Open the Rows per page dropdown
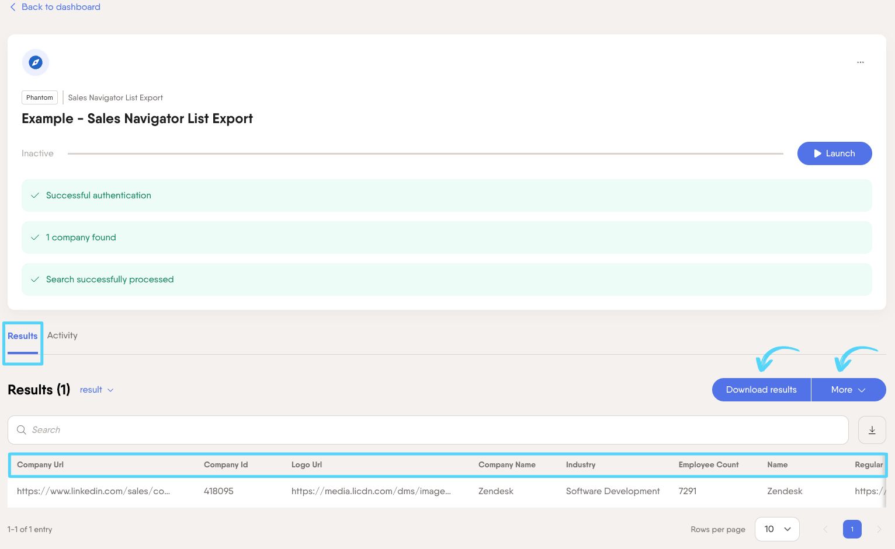The image size is (895, 549). tap(777, 529)
